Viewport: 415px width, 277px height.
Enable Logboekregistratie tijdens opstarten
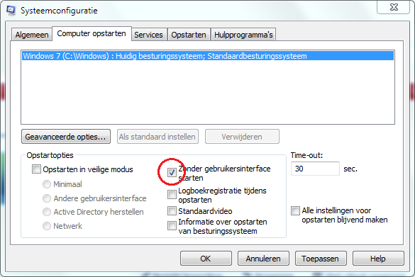tap(172, 195)
